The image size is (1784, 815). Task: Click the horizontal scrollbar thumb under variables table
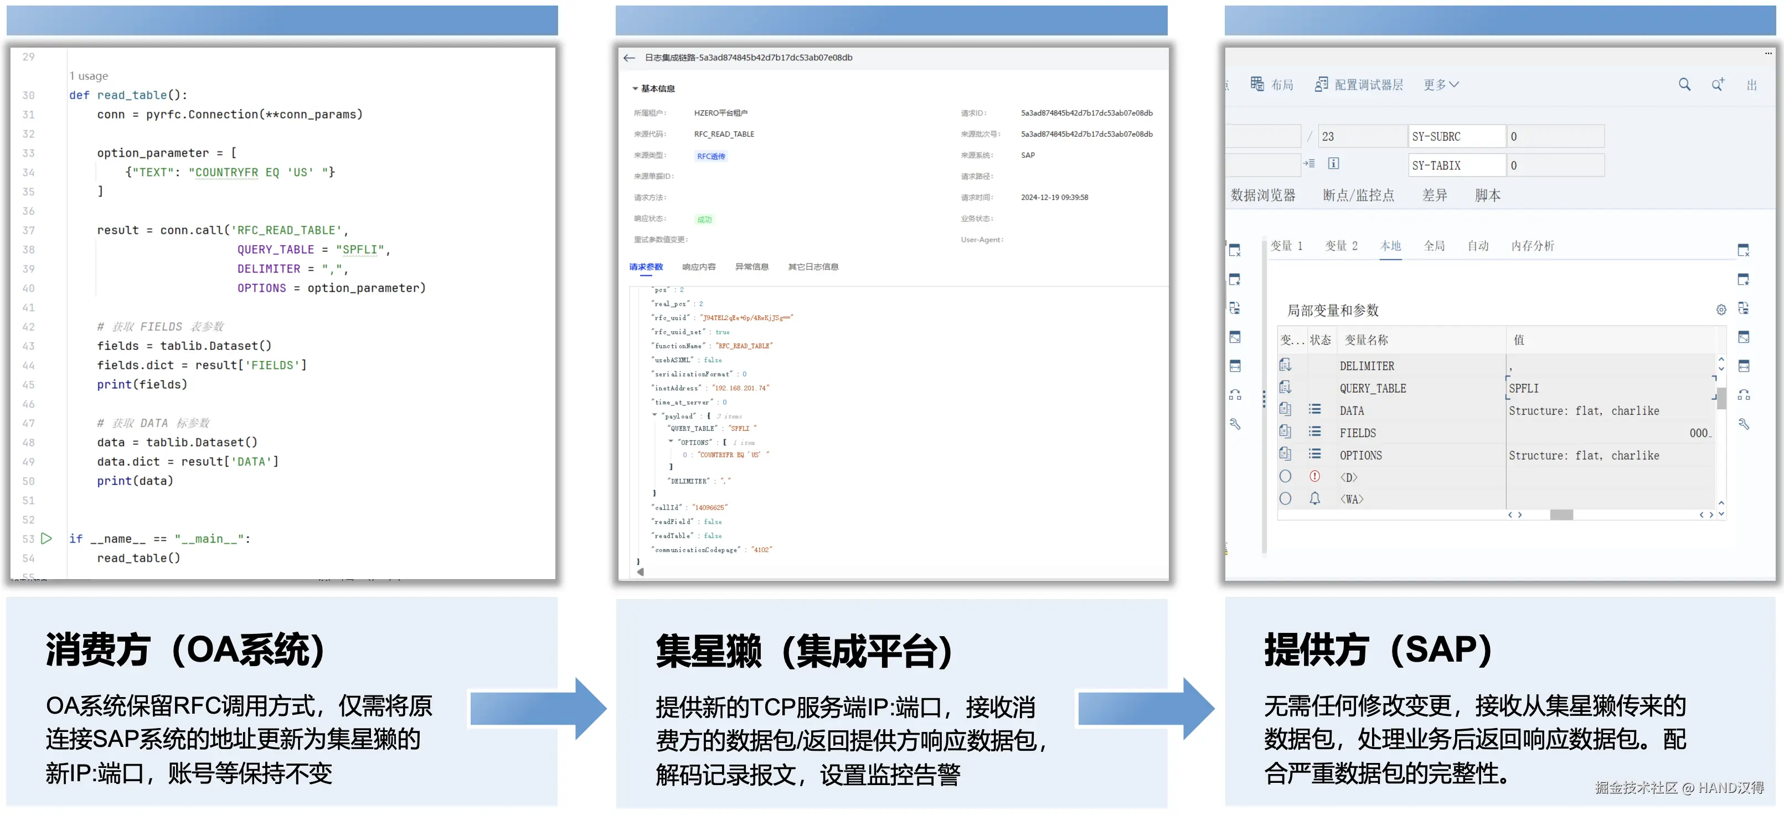coord(1561,514)
